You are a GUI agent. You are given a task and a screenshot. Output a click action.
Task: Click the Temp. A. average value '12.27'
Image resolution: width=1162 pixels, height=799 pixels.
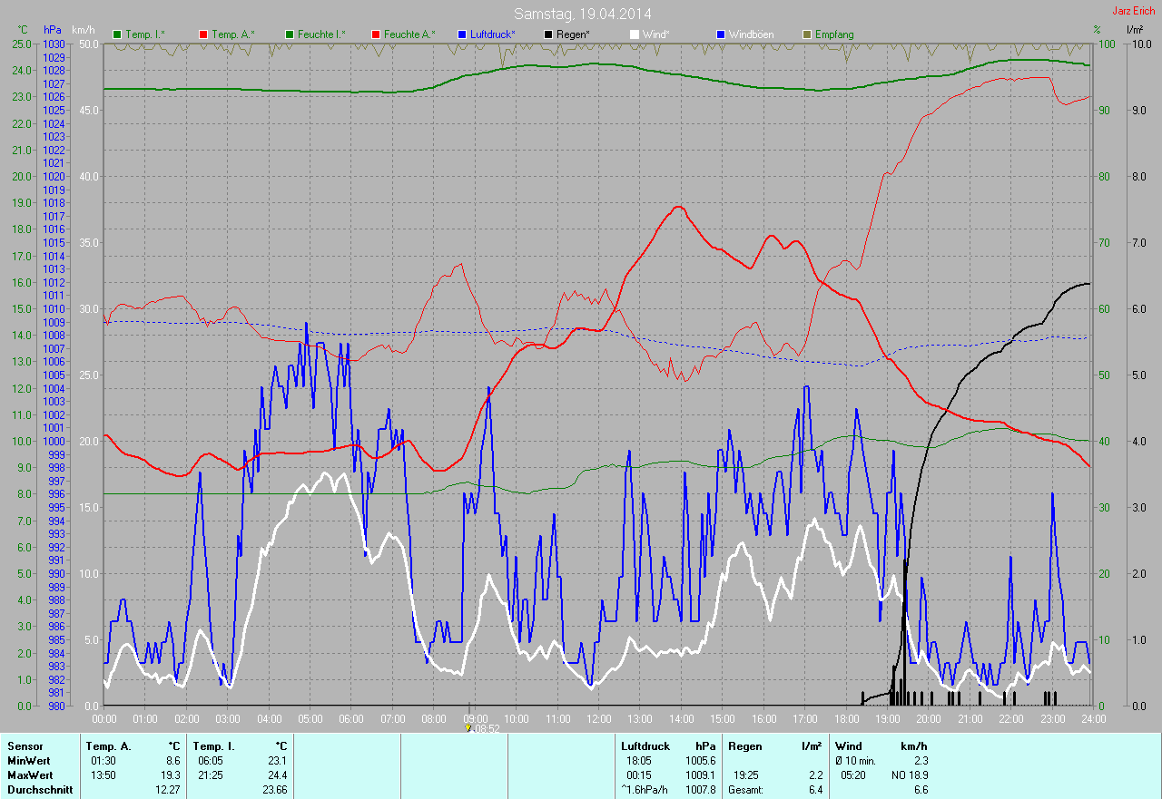tap(168, 789)
